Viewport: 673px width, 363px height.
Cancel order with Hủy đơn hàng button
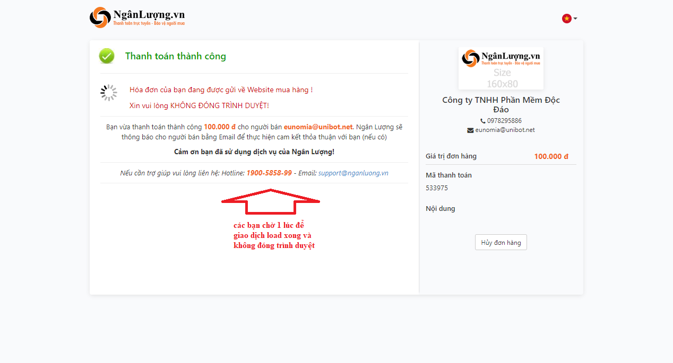tap(501, 242)
